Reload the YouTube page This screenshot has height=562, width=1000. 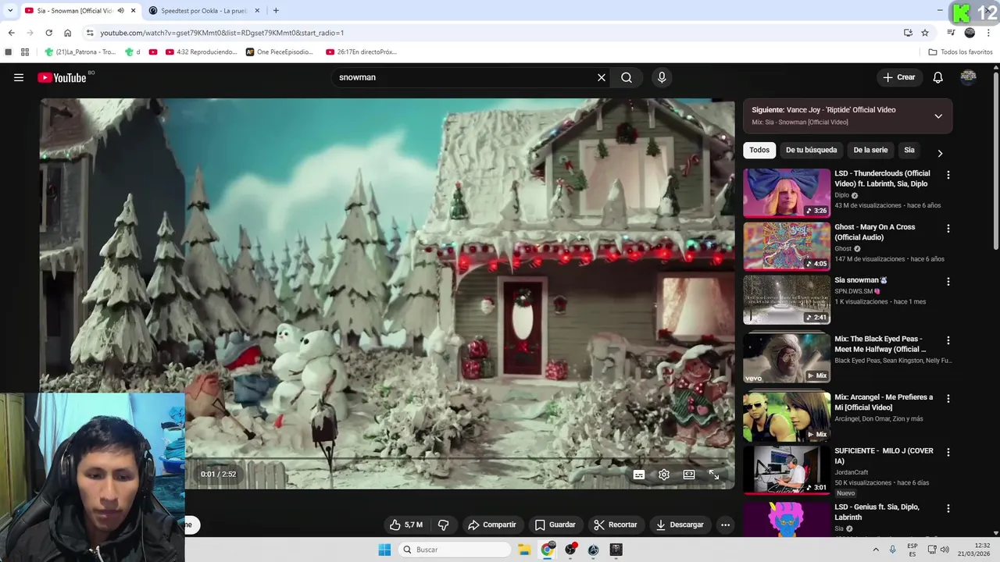(x=48, y=33)
